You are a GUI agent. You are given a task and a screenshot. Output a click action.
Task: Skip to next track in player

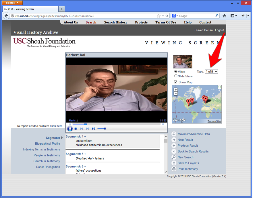(x=87, y=129)
